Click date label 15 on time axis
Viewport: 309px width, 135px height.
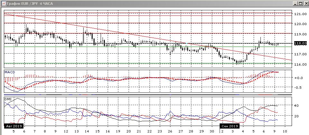click(x=97, y=131)
